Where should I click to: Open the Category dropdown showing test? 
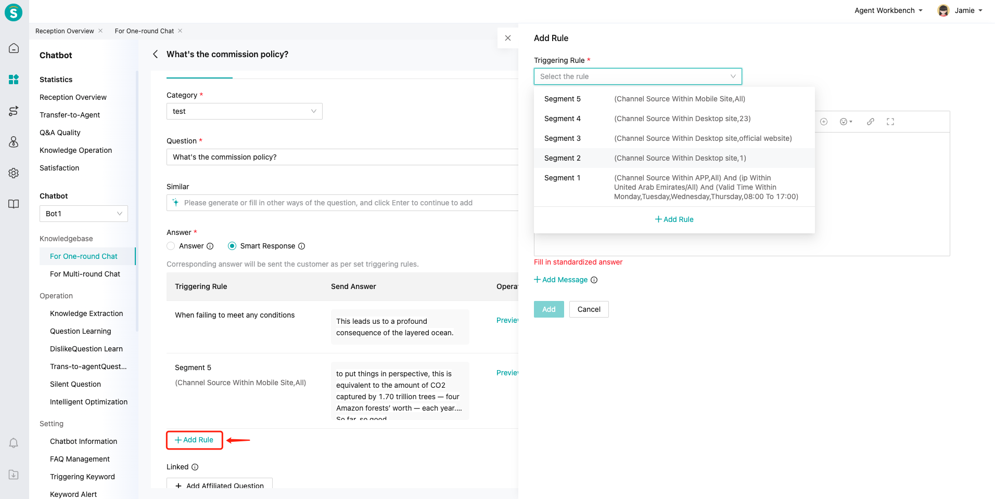(x=245, y=111)
